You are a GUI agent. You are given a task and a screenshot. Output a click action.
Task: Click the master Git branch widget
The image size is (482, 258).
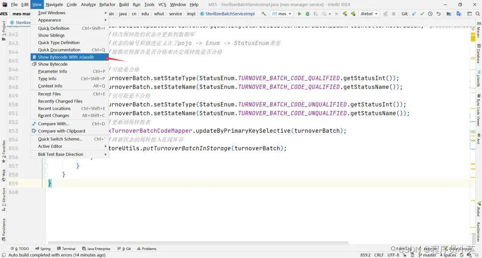click(427, 255)
